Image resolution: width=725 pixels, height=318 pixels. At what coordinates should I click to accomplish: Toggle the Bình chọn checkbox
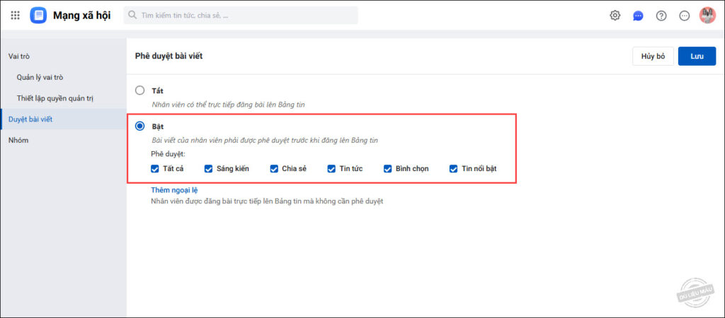click(388, 169)
